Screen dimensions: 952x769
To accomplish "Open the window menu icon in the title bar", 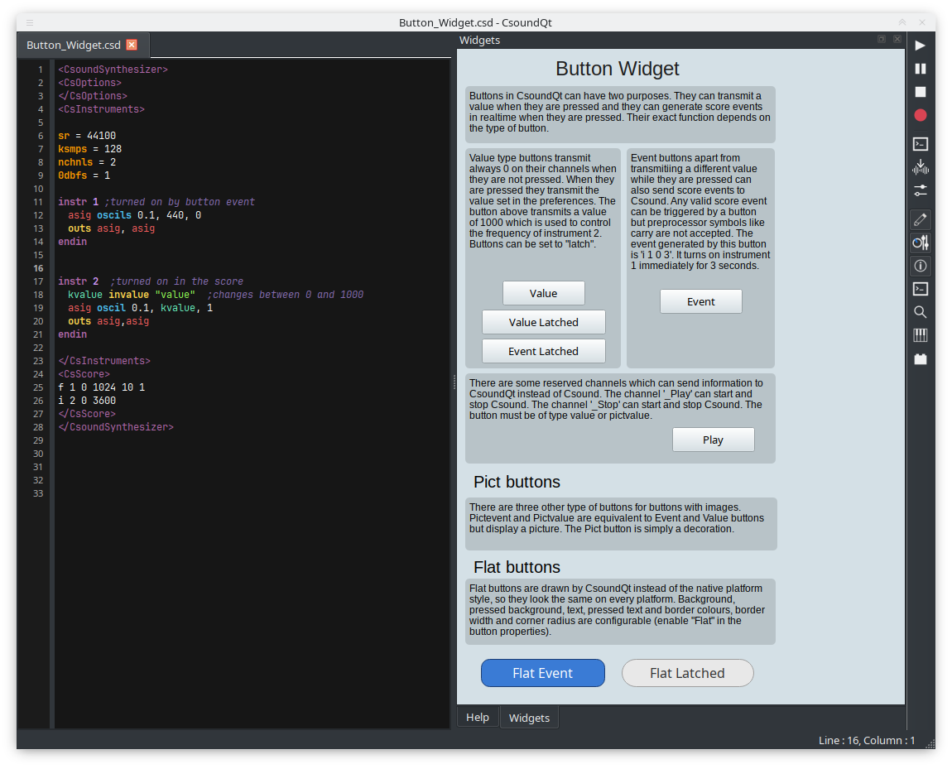I will click(x=30, y=22).
